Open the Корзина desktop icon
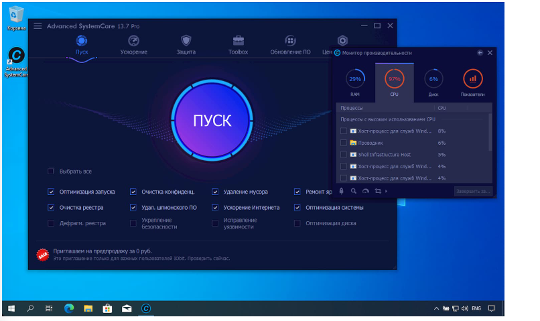Viewport: 540px width, 321px height. (x=16, y=19)
